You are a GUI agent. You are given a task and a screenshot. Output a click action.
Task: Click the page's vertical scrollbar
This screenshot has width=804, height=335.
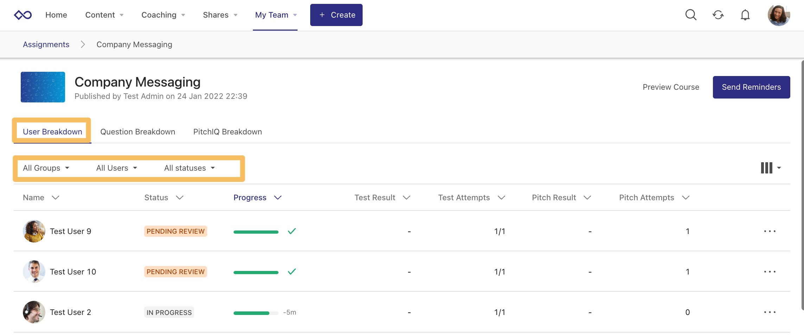coord(802,185)
